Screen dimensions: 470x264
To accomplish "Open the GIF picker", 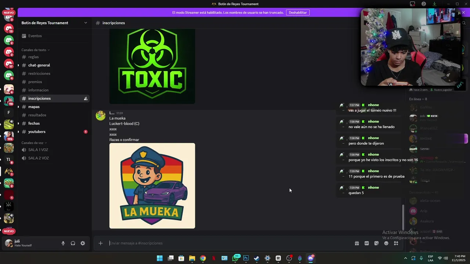I will point(366,243).
